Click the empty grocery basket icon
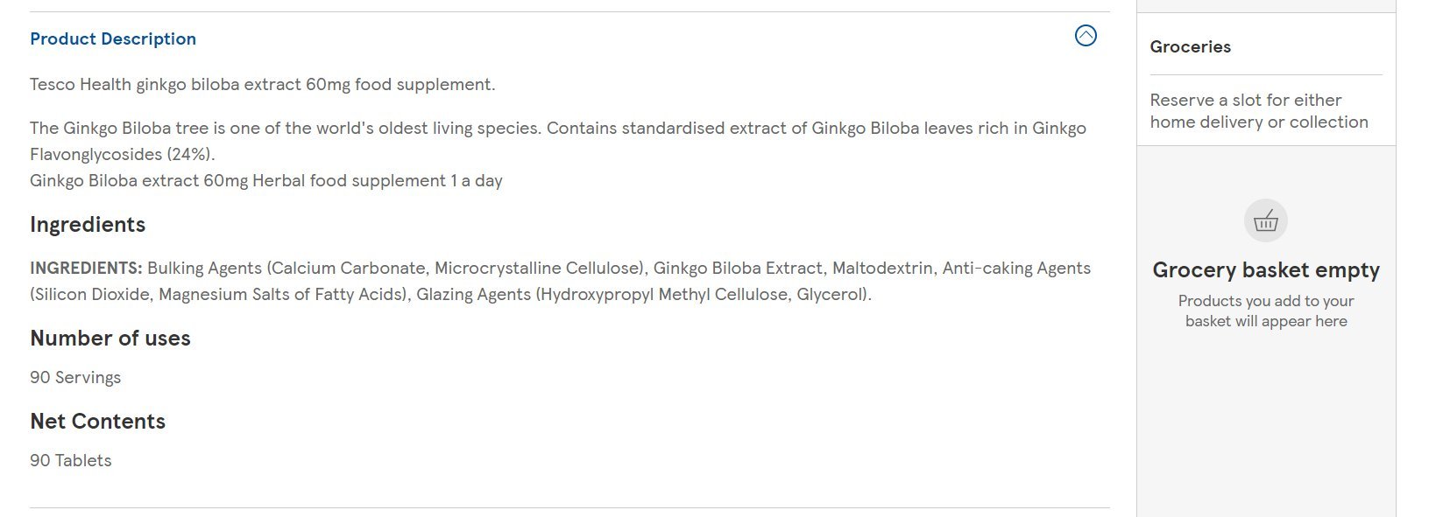 click(1266, 221)
